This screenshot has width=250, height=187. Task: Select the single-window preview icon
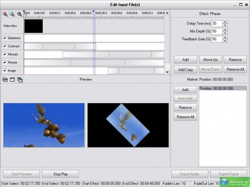(x=12, y=79)
